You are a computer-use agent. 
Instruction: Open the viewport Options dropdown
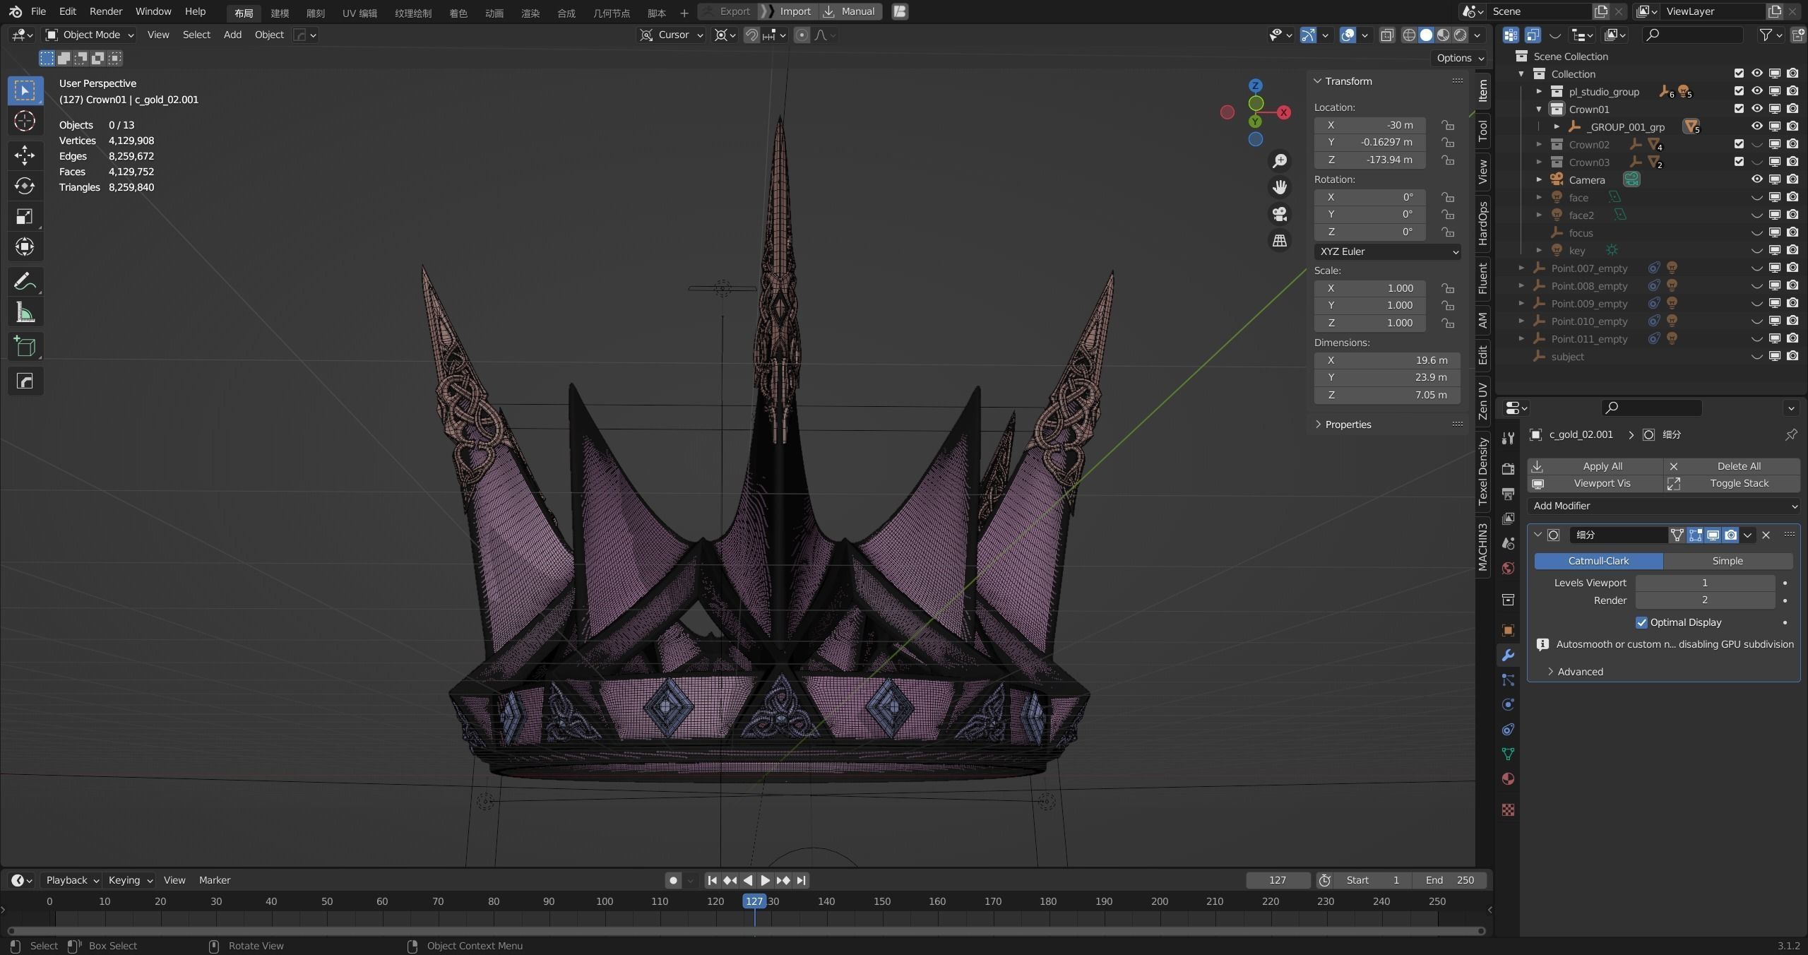(x=1460, y=58)
